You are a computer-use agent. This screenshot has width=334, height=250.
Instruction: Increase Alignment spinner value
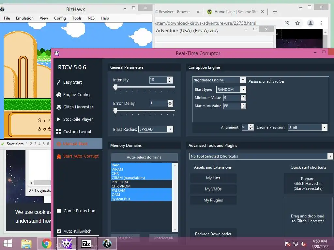pos(251,126)
